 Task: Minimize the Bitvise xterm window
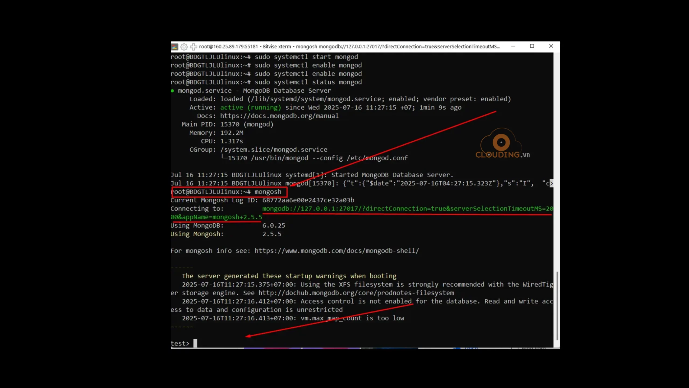point(513,46)
